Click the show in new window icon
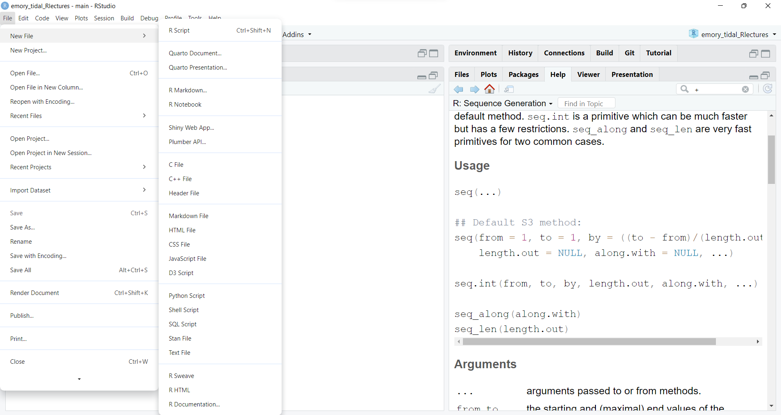The image size is (781, 415). point(509,90)
